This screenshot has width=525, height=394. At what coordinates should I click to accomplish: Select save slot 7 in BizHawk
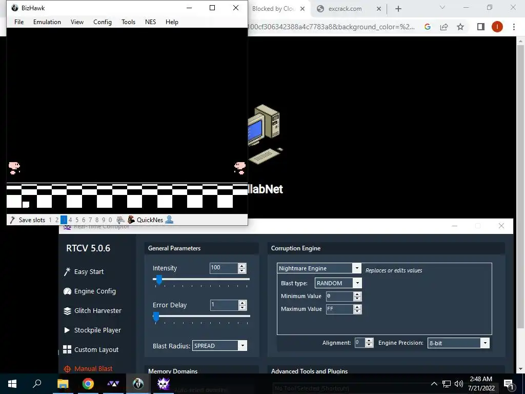90,220
